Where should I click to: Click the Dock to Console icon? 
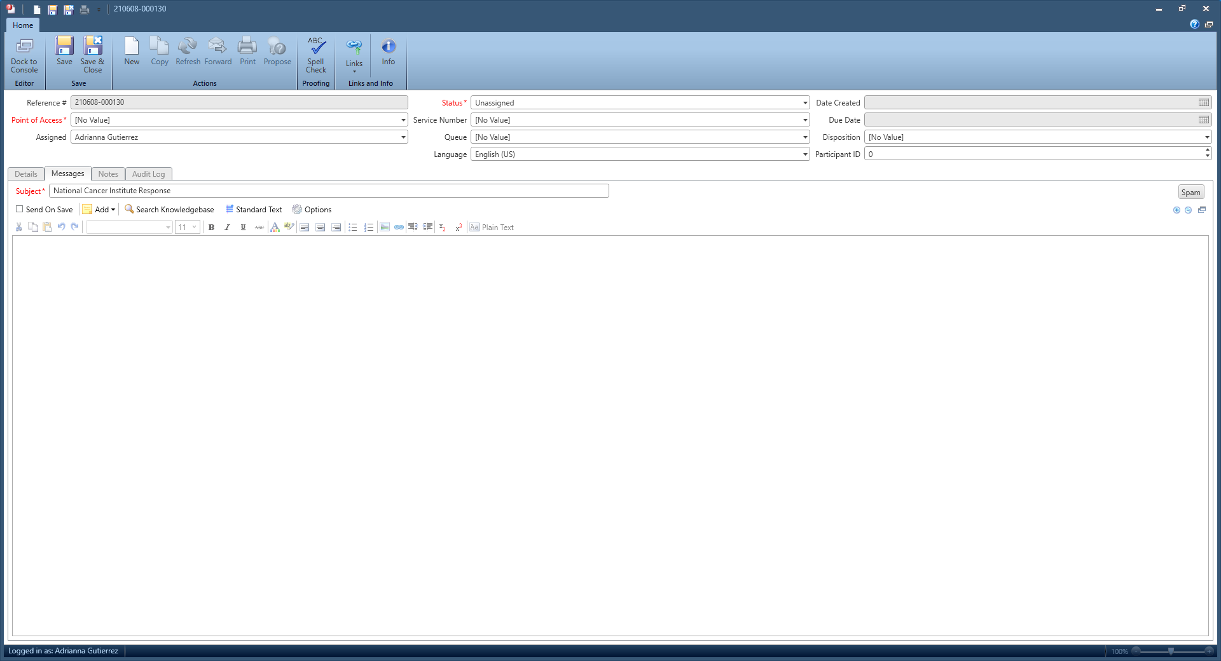[24, 53]
